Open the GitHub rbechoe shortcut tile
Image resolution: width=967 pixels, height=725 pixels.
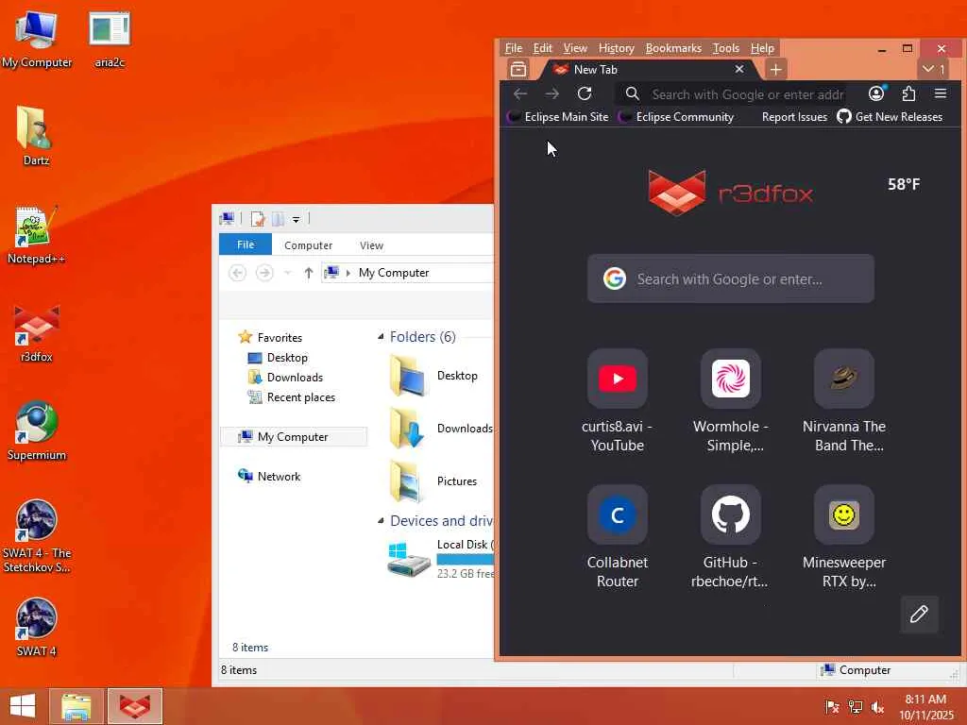[731, 537]
